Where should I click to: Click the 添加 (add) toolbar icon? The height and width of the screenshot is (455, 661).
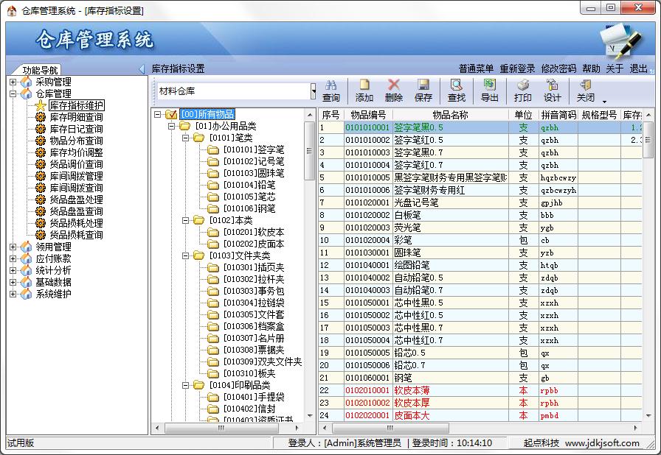coord(364,85)
